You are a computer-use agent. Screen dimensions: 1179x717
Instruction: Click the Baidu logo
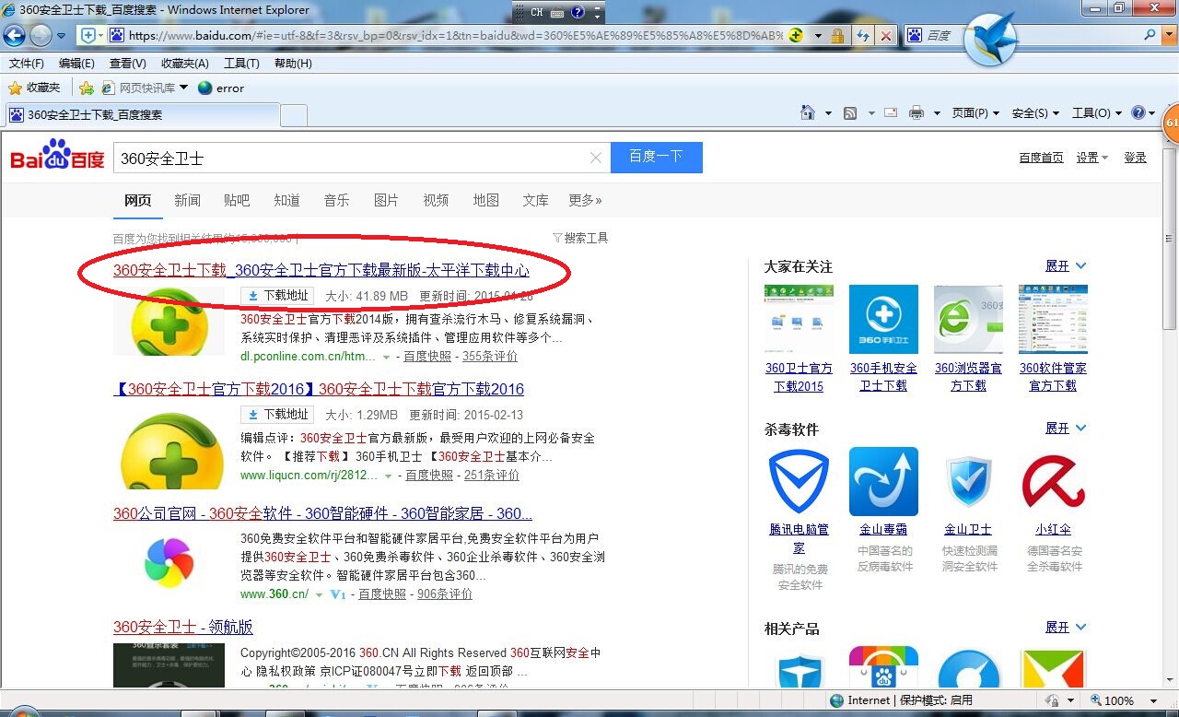57,155
